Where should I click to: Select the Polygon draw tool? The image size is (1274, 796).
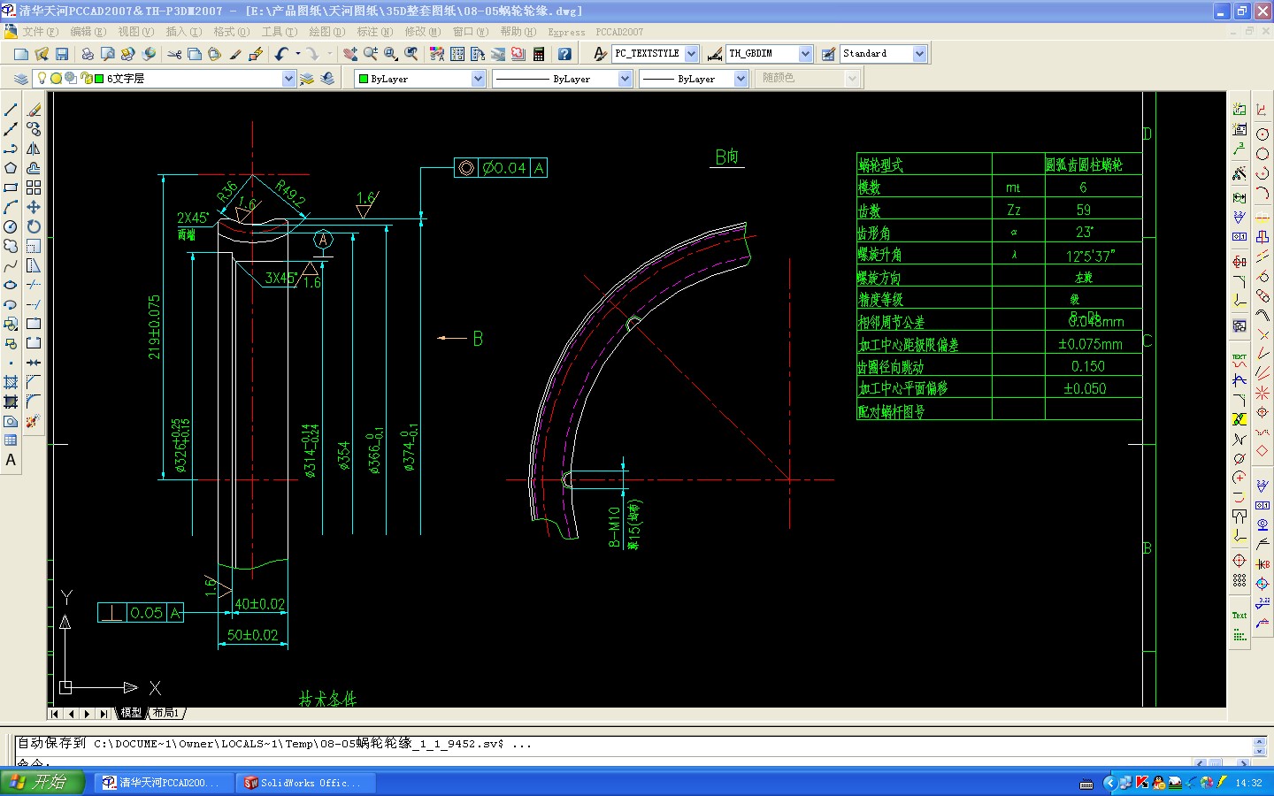(x=11, y=168)
